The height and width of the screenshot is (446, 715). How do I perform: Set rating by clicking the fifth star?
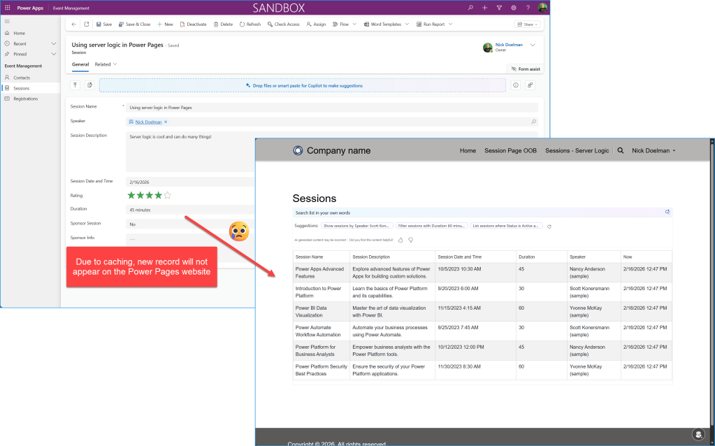(168, 196)
